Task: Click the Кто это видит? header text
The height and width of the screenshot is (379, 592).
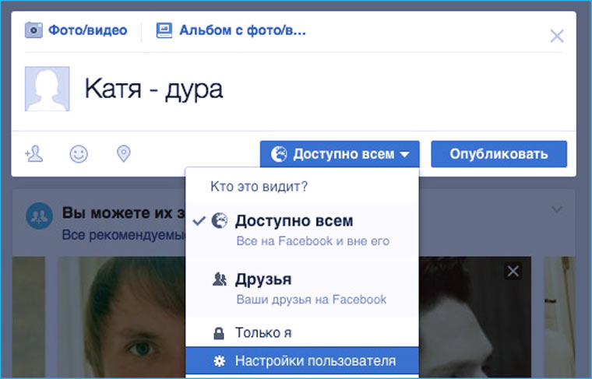Action: [x=259, y=186]
